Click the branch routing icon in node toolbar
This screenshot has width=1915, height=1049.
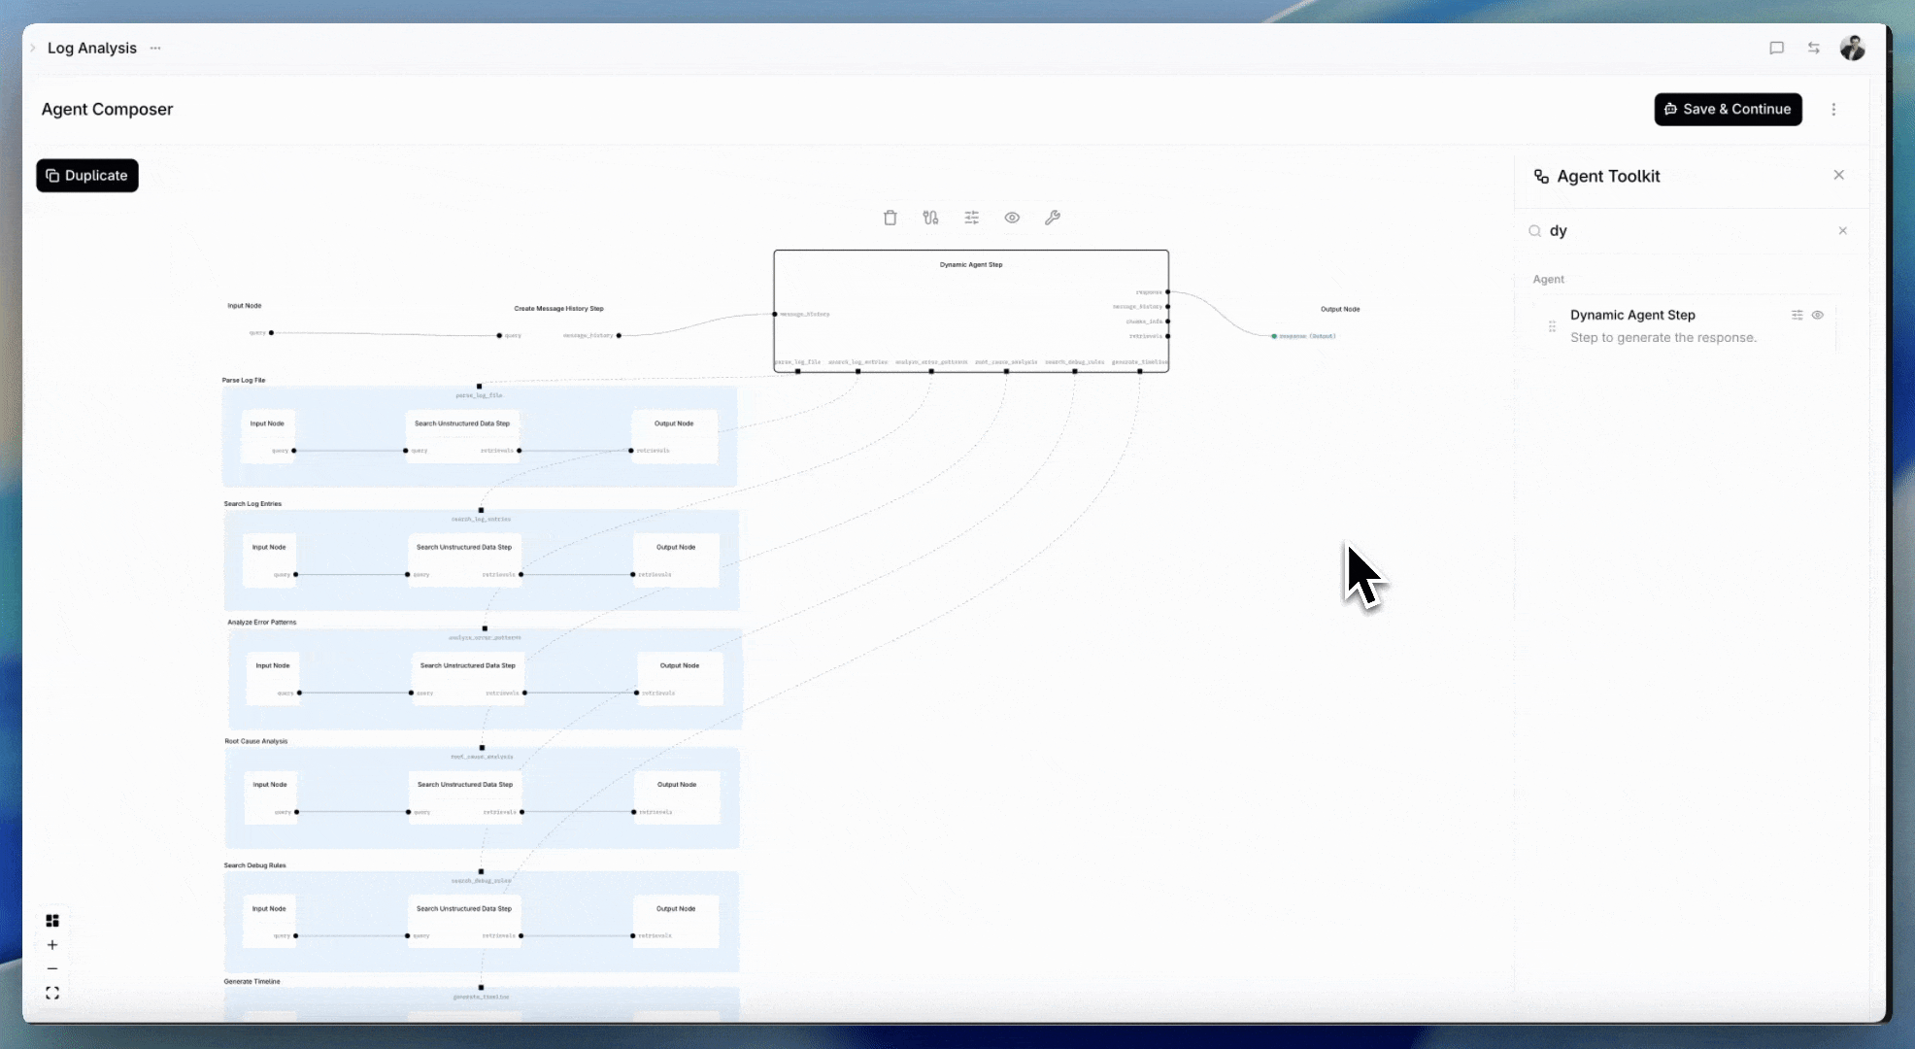(930, 218)
